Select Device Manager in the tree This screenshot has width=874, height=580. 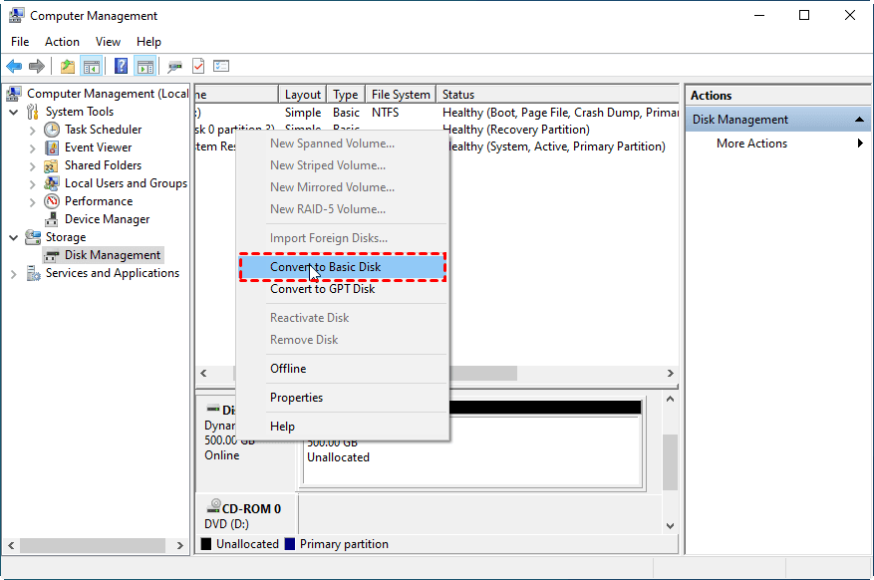[x=107, y=219]
